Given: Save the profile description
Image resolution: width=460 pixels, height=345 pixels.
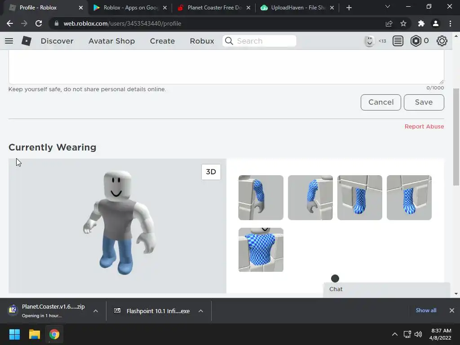Looking at the screenshot, I should click(x=424, y=102).
